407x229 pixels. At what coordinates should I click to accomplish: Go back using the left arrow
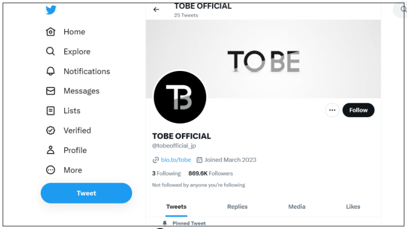point(156,9)
